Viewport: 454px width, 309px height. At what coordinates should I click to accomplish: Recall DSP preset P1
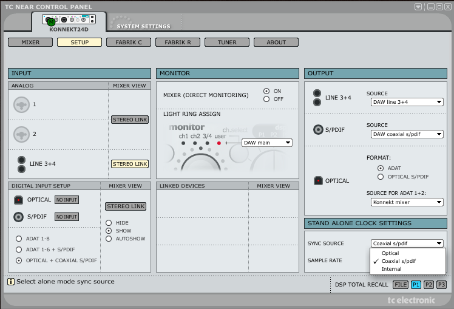416,285
